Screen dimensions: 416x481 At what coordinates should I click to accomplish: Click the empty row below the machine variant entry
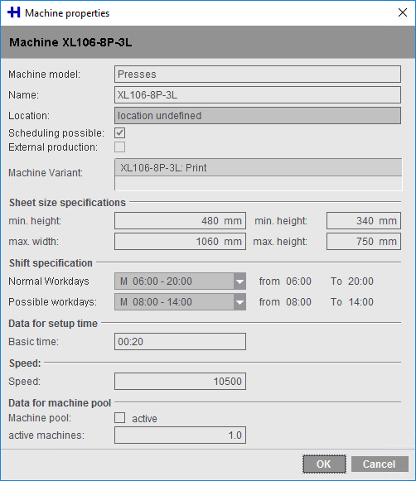coord(259,183)
